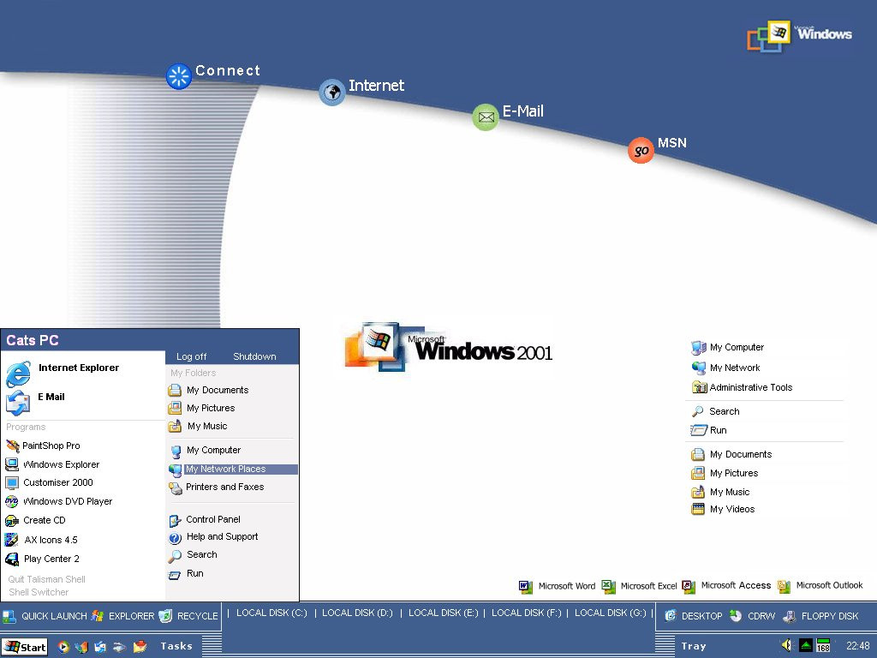This screenshot has height=658, width=877.
Task: Open the Internet globe icon
Action: (x=332, y=93)
